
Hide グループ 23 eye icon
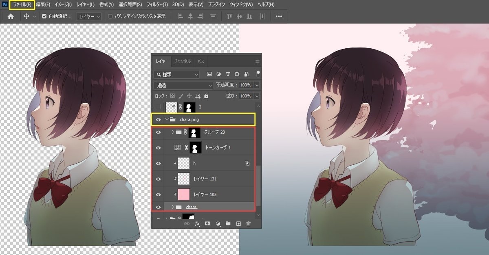pyautogui.click(x=158, y=132)
